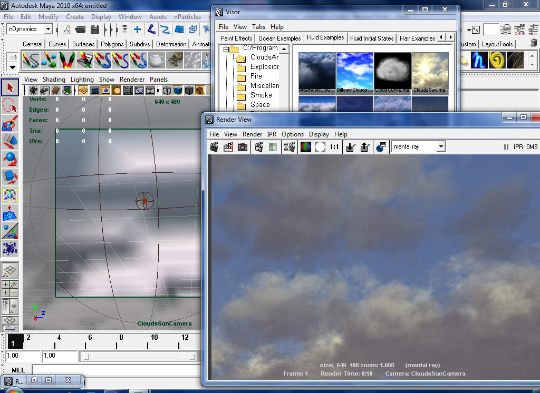Toggle the viewport grid display button
The image size is (540, 393).
(x=83, y=91)
